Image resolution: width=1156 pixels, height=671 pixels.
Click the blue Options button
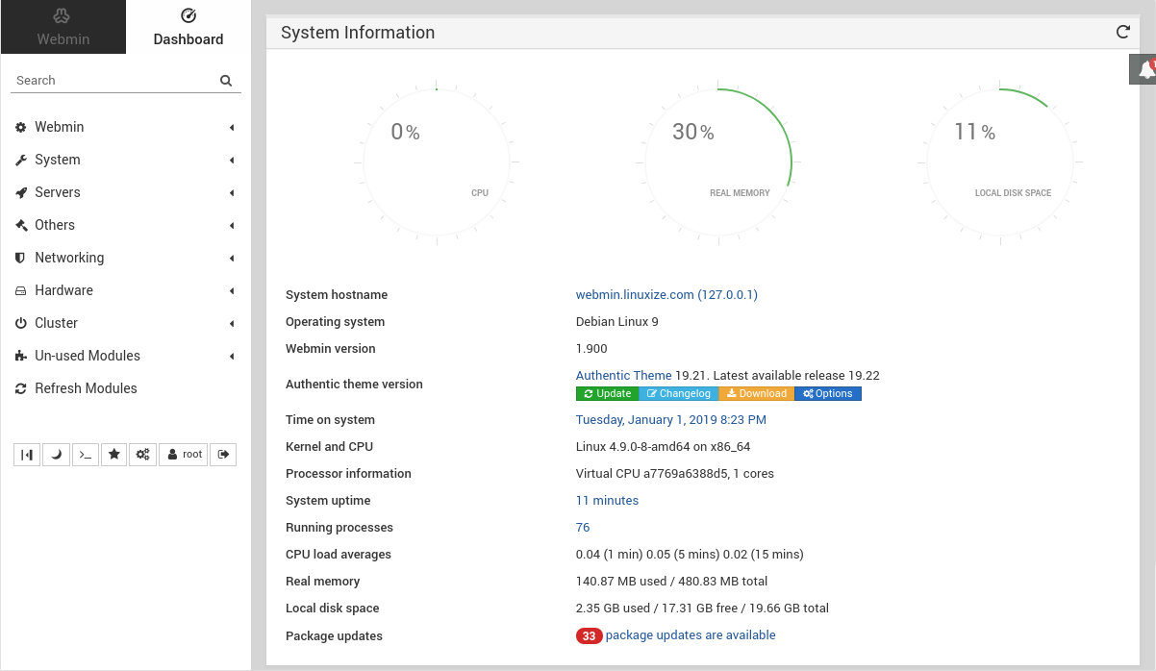coord(828,393)
